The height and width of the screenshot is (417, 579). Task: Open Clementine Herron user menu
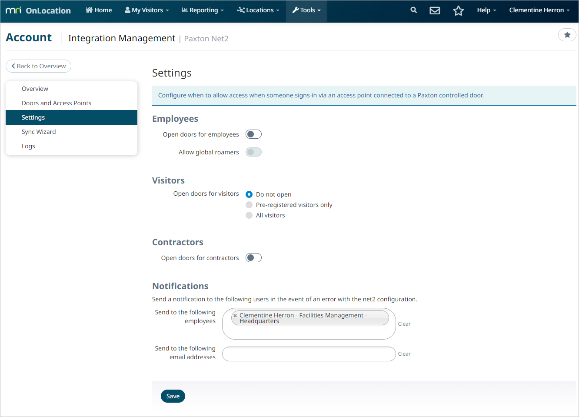coord(539,10)
